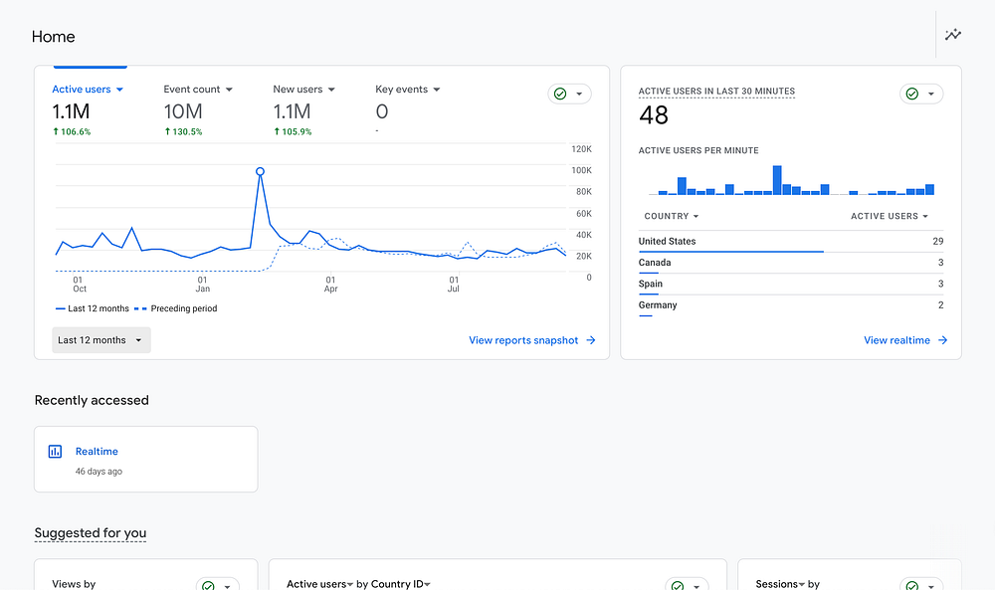995x590 pixels.
Task: Open the COUNTRY dimension dropdown
Action: click(672, 216)
